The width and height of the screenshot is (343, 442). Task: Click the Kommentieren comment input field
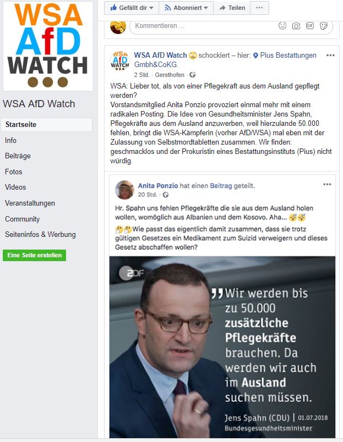(203, 26)
